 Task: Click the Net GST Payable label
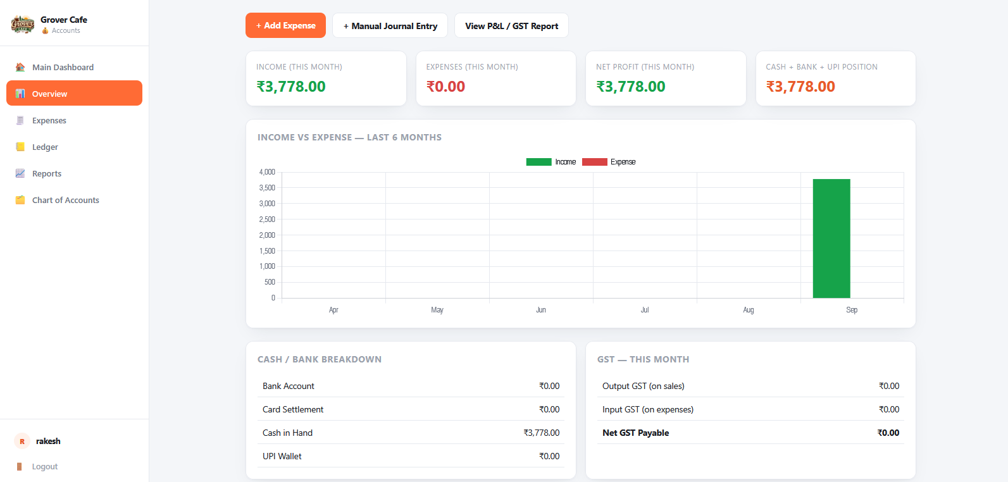(636, 433)
